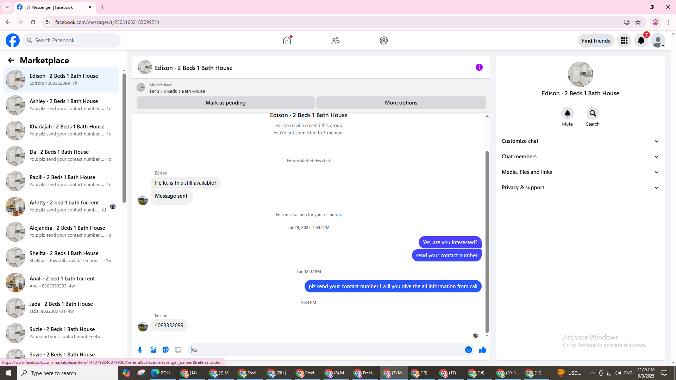The width and height of the screenshot is (676, 380).
Task: Click the message 4083332099 from Edison
Action: [x=169, y=325]
